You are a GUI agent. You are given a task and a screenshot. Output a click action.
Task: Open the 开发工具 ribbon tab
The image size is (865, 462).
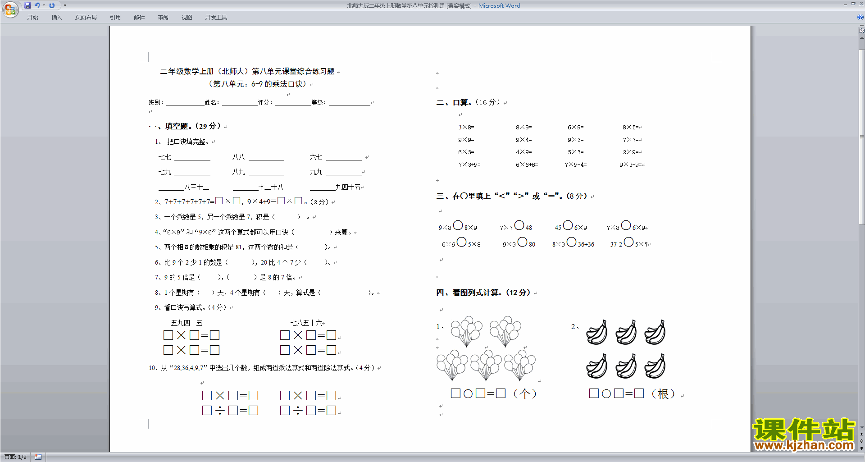pos(216,18)
